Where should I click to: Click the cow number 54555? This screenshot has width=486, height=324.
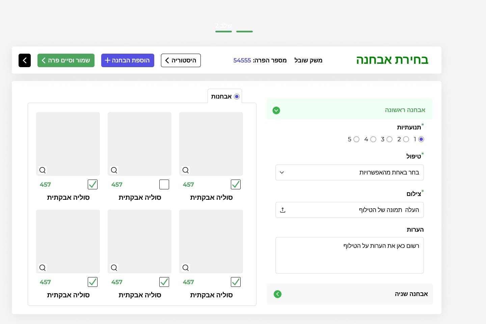pyautogui.click(x=242, y=60)
